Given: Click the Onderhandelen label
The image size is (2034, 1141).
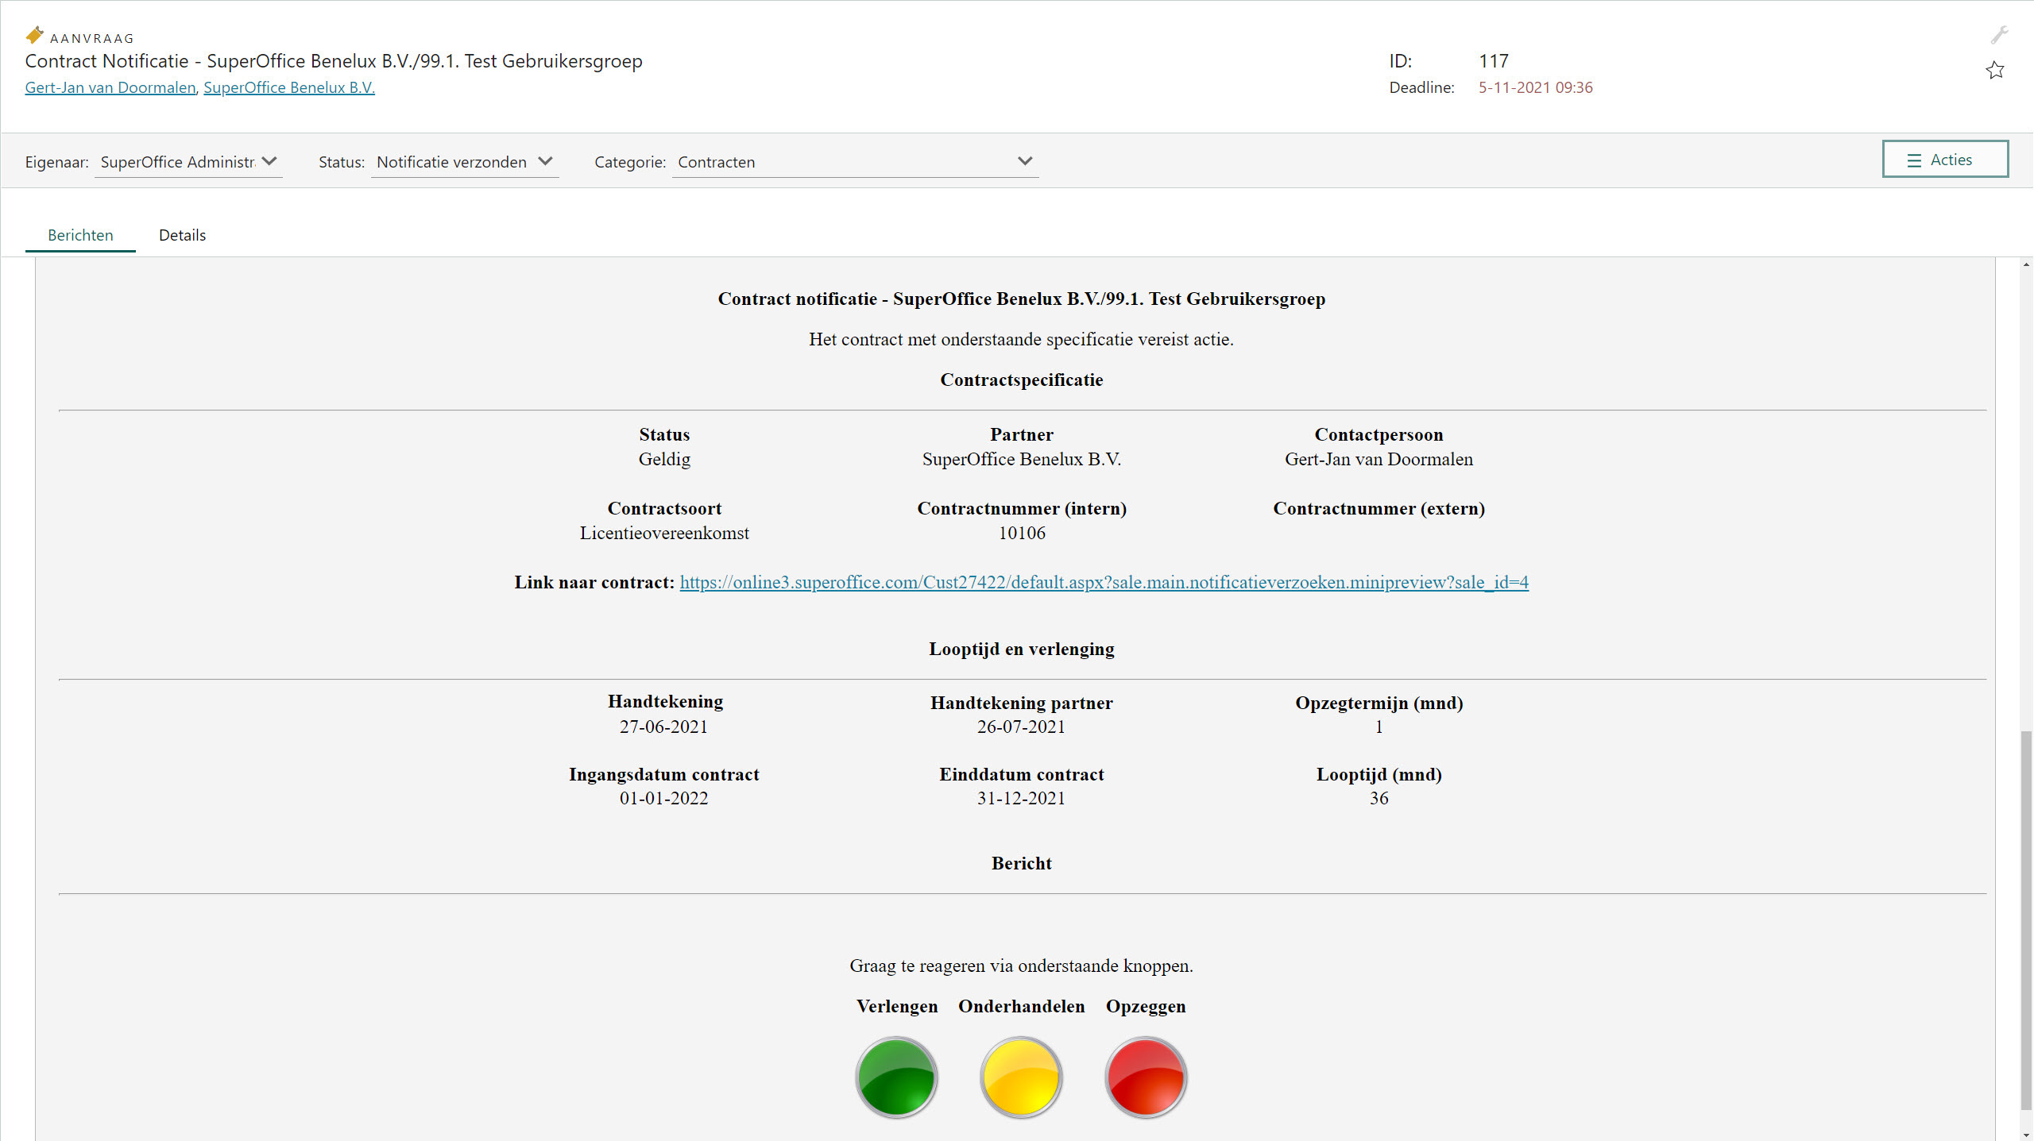Looking at the screenshot, I should click(x=1021, y=1006).
